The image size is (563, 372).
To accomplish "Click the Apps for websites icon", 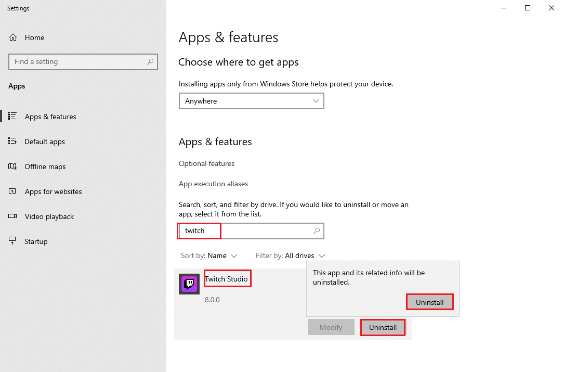I will (13, 191).
